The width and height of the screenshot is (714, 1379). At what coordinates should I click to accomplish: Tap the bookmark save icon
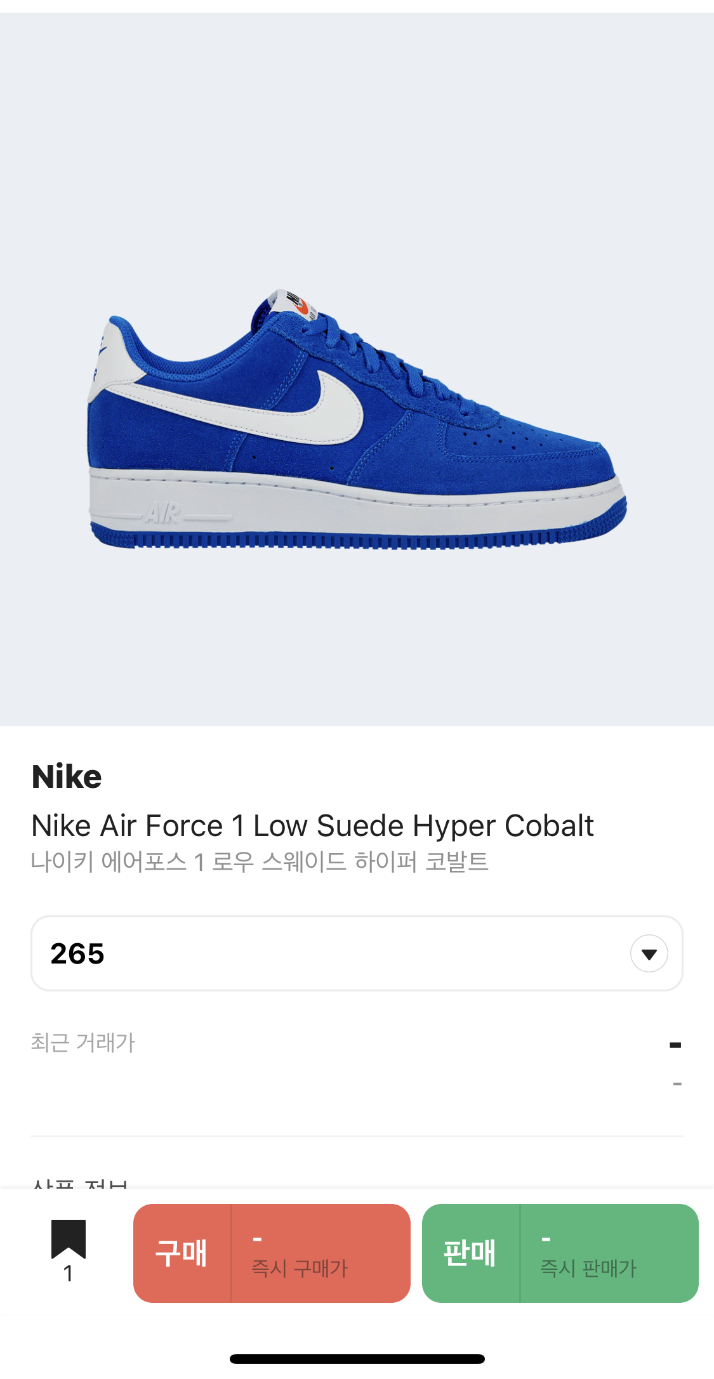[x=69, y=1238]
